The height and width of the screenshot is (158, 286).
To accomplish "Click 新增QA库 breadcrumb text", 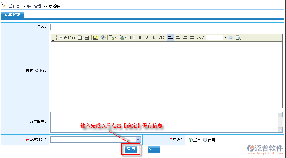I will (56, 6).
